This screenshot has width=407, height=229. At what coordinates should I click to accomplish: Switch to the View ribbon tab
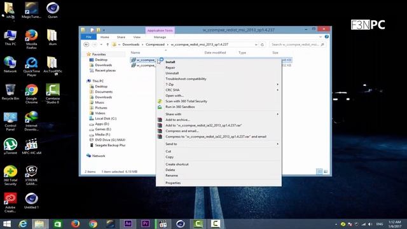coord(137,37)
